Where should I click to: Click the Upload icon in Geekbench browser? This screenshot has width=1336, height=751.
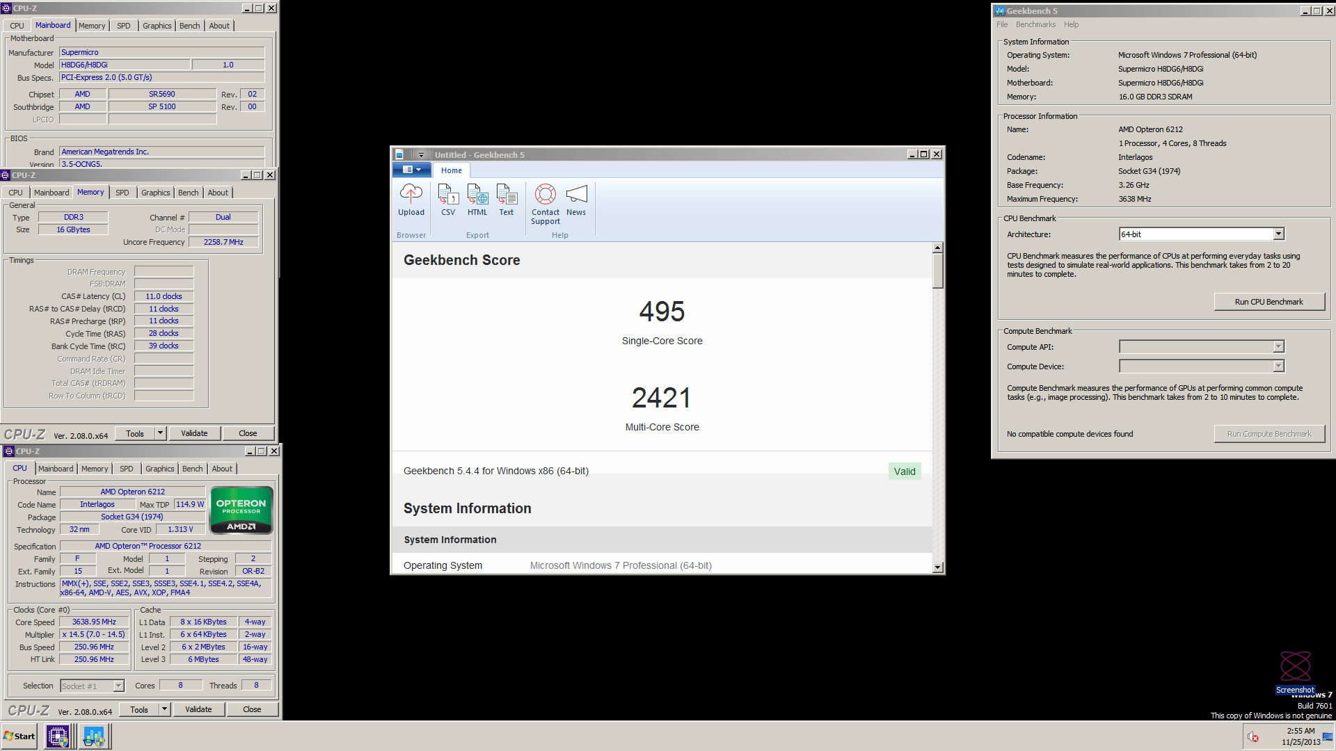point(411,194)
